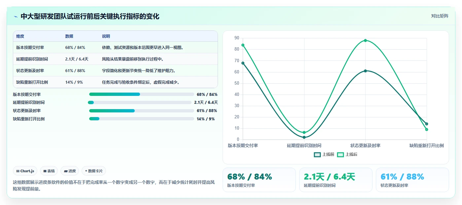Click the 对比矩阵 label in header
462x205 pixels.
[x=440, y=16]
